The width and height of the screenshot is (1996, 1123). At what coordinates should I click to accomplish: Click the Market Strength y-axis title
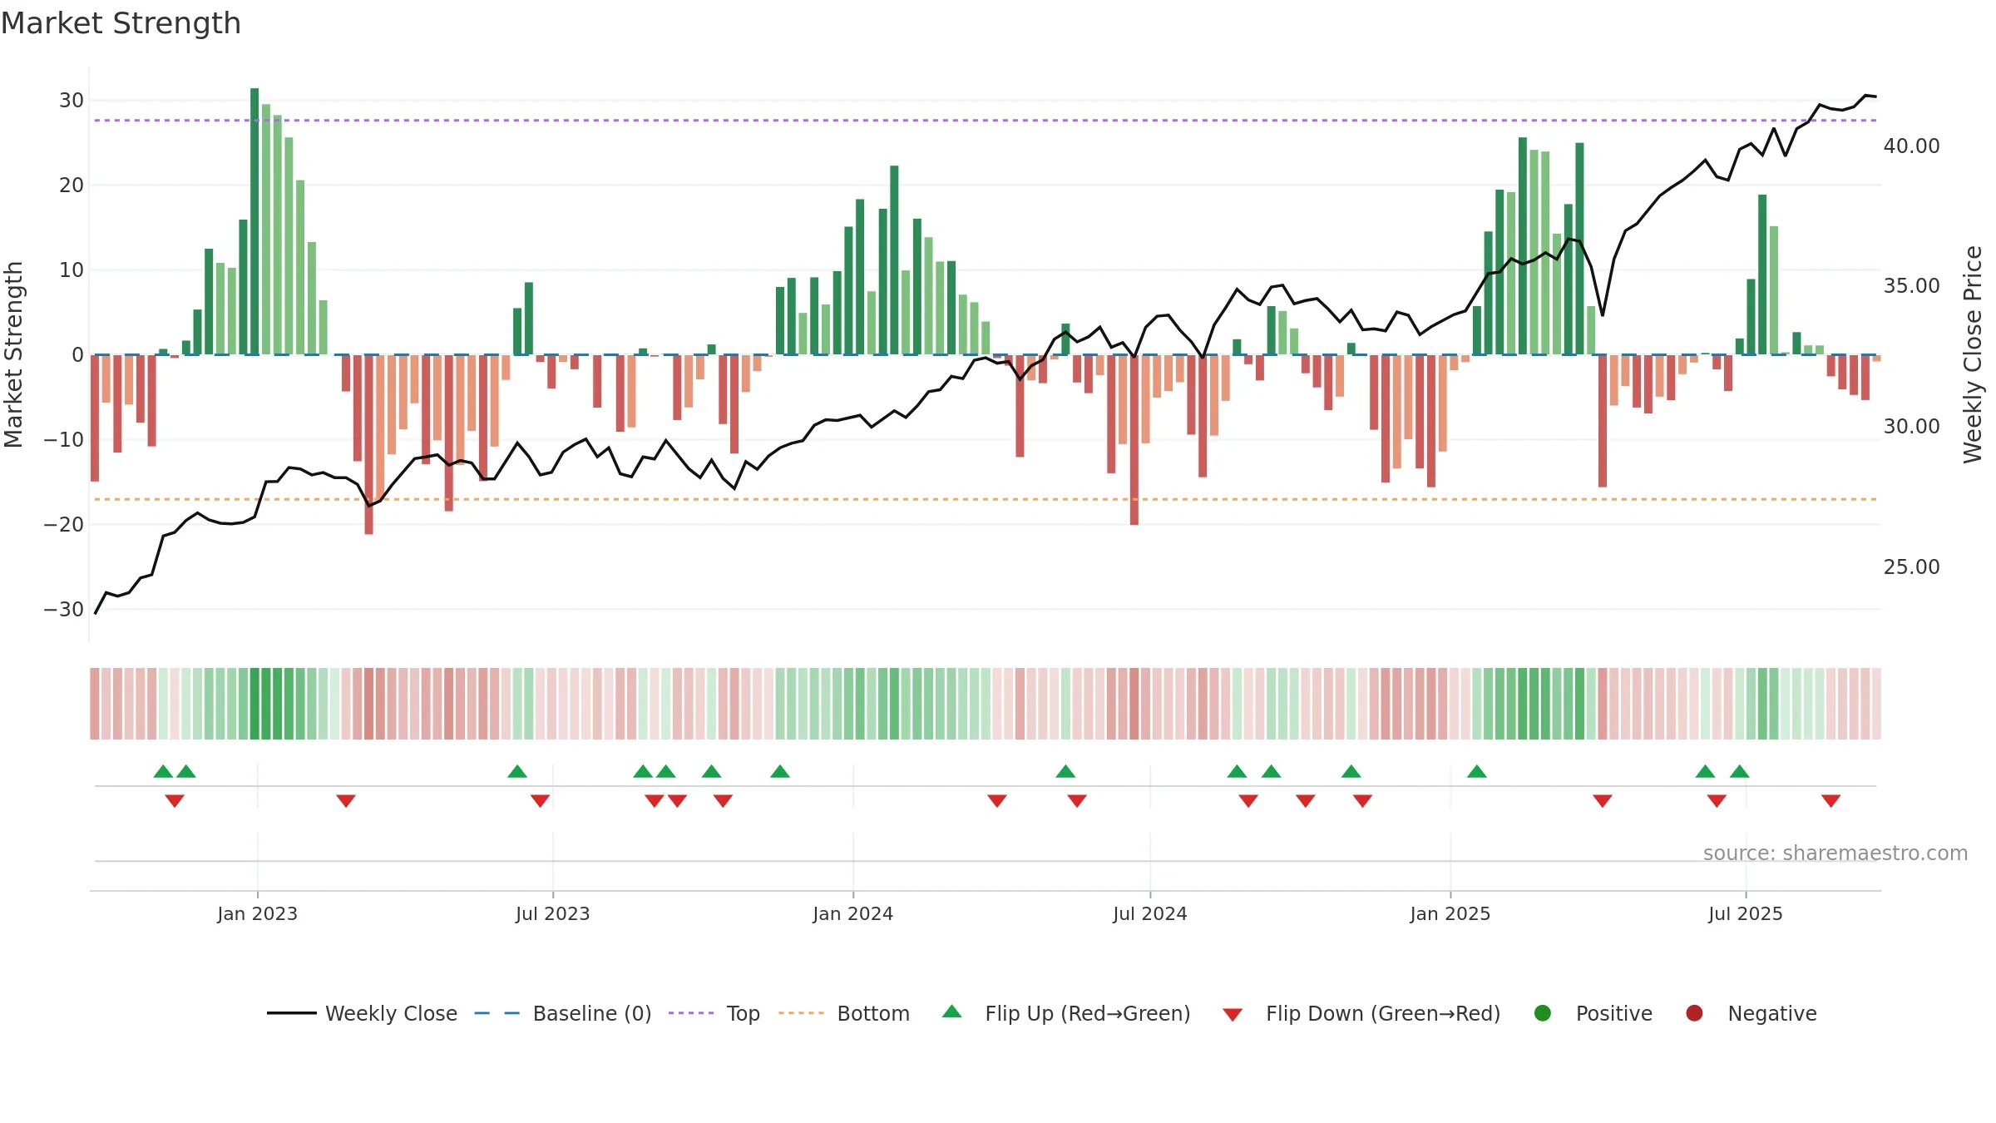pyautogui.click(x=13, y=354)
